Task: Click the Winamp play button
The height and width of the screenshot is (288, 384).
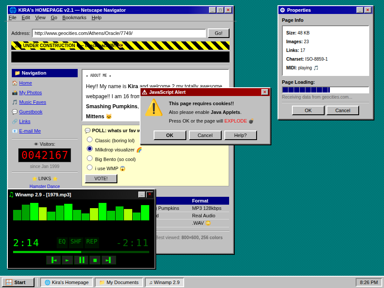Action: click(67, 260)
